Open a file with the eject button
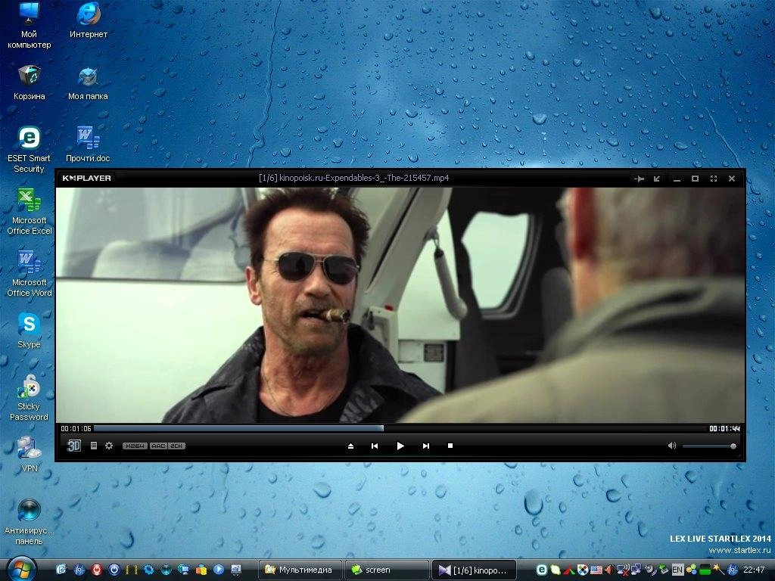 pyautogui.click(x=350, y=446)
